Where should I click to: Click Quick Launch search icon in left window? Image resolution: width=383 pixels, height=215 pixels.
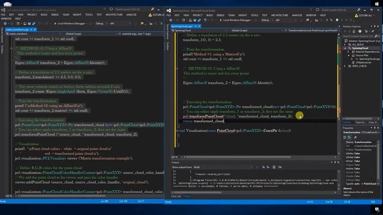[x=153, y=9]
